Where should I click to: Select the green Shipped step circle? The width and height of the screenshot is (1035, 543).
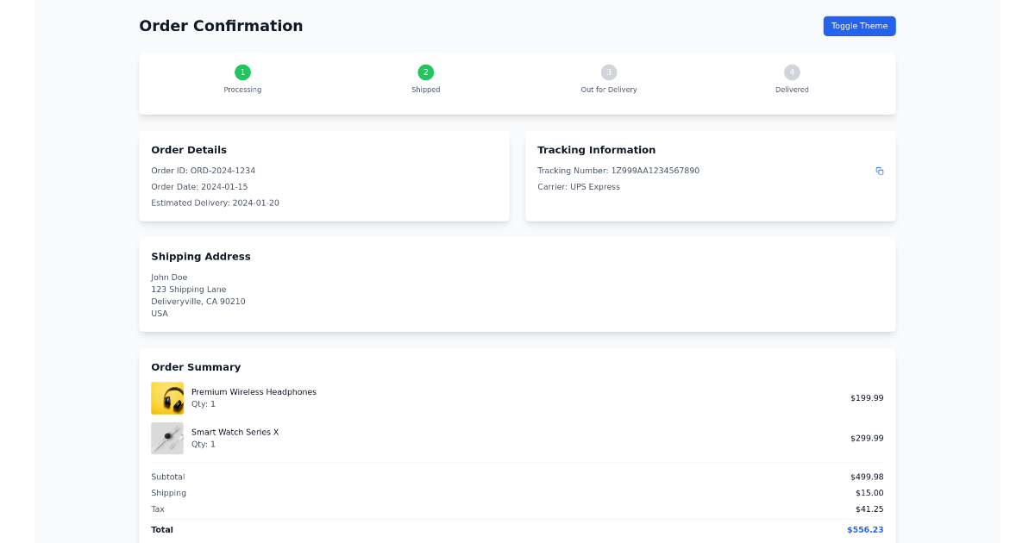point(425,72)
